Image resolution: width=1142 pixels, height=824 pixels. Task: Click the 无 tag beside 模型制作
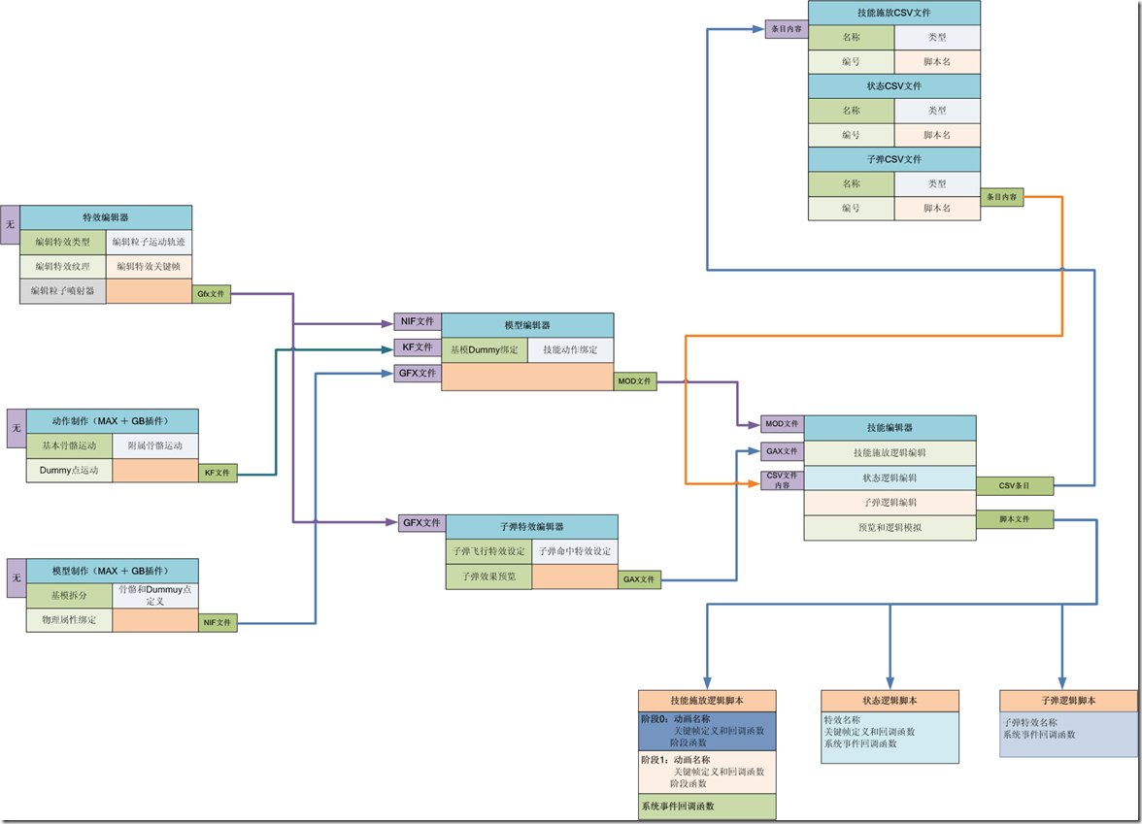coord(17,578)
